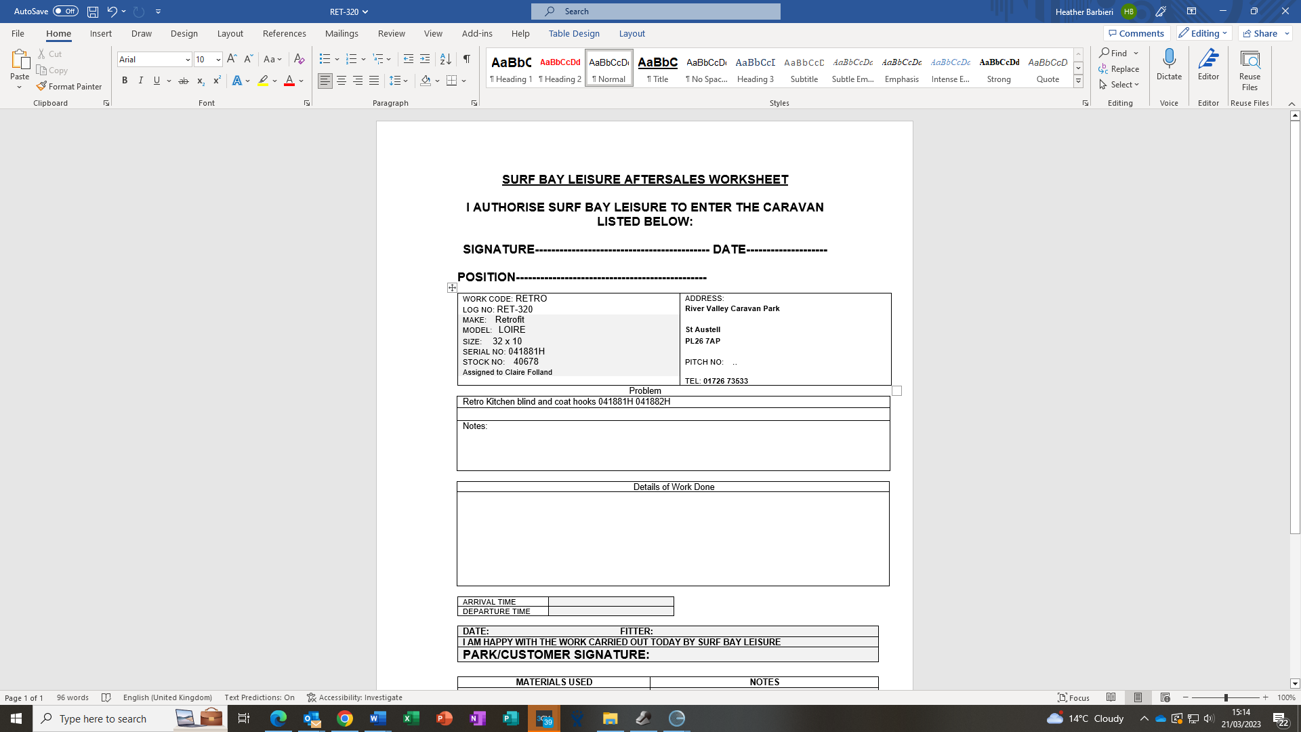Click the zoom slider in status bar
The width and height of the screenshot is (1301, 732).
[x=1225, y=697]
